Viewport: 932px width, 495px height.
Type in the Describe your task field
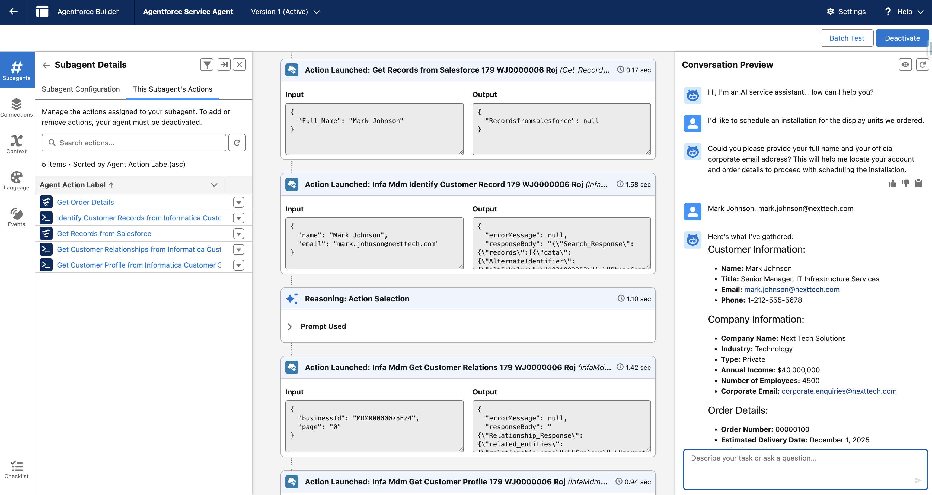[805, 469]
